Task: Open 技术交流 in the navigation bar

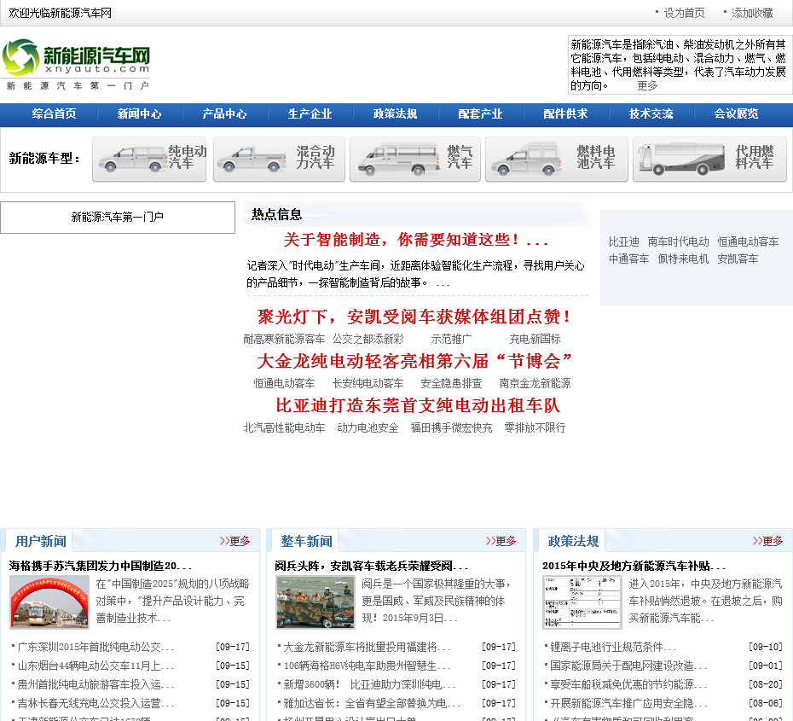Action: 651,113
